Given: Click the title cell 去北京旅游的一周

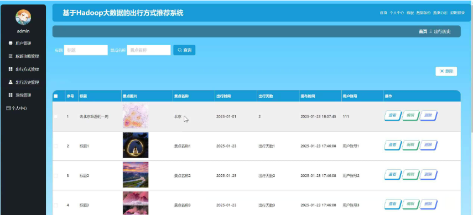Looking at the screenshot, I should (x=94, y=117).
